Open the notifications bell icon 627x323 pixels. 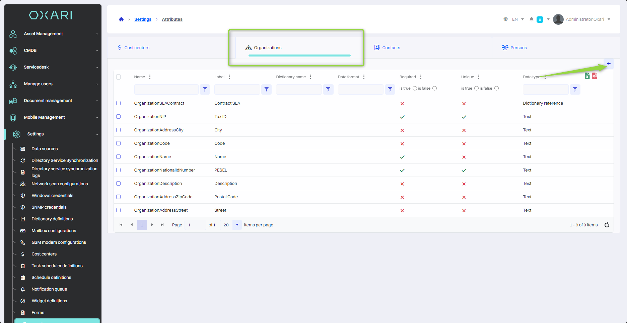click(531, 19)
